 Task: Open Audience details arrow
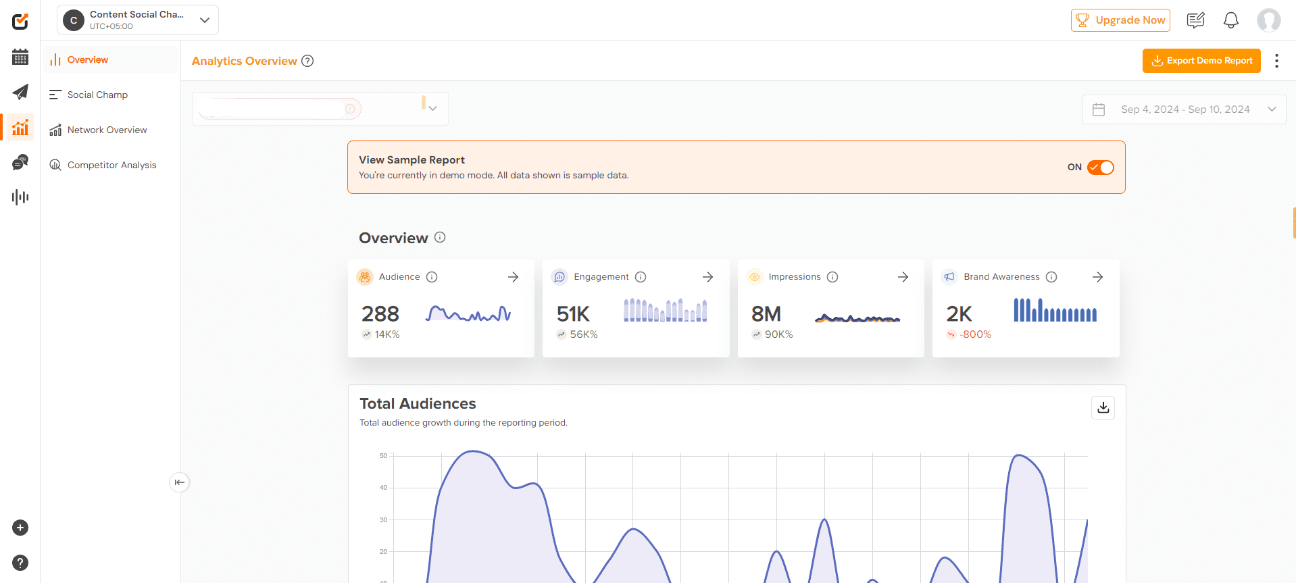(514, 277)
